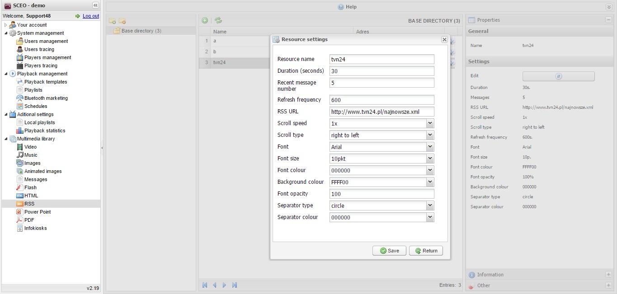Open the Power Point library icon

[x=20, y=212]
